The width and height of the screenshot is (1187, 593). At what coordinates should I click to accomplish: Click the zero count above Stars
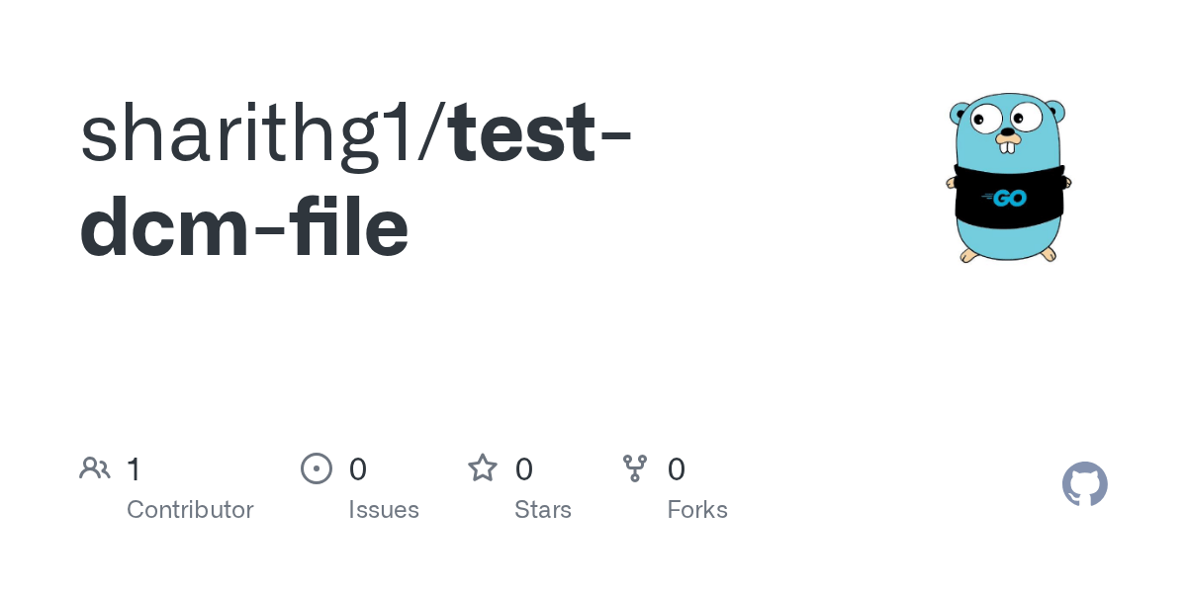pos(524,468)
